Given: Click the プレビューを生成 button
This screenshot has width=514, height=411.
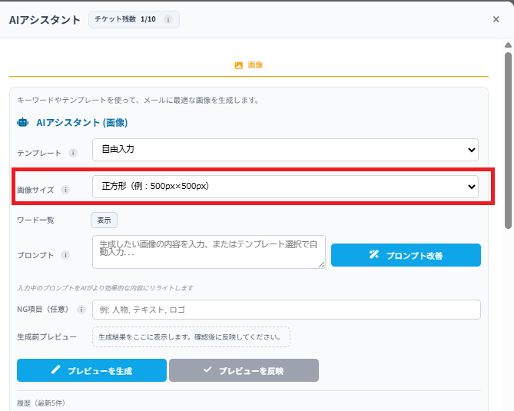Looking at the screenshot, I should click(91, 370).
